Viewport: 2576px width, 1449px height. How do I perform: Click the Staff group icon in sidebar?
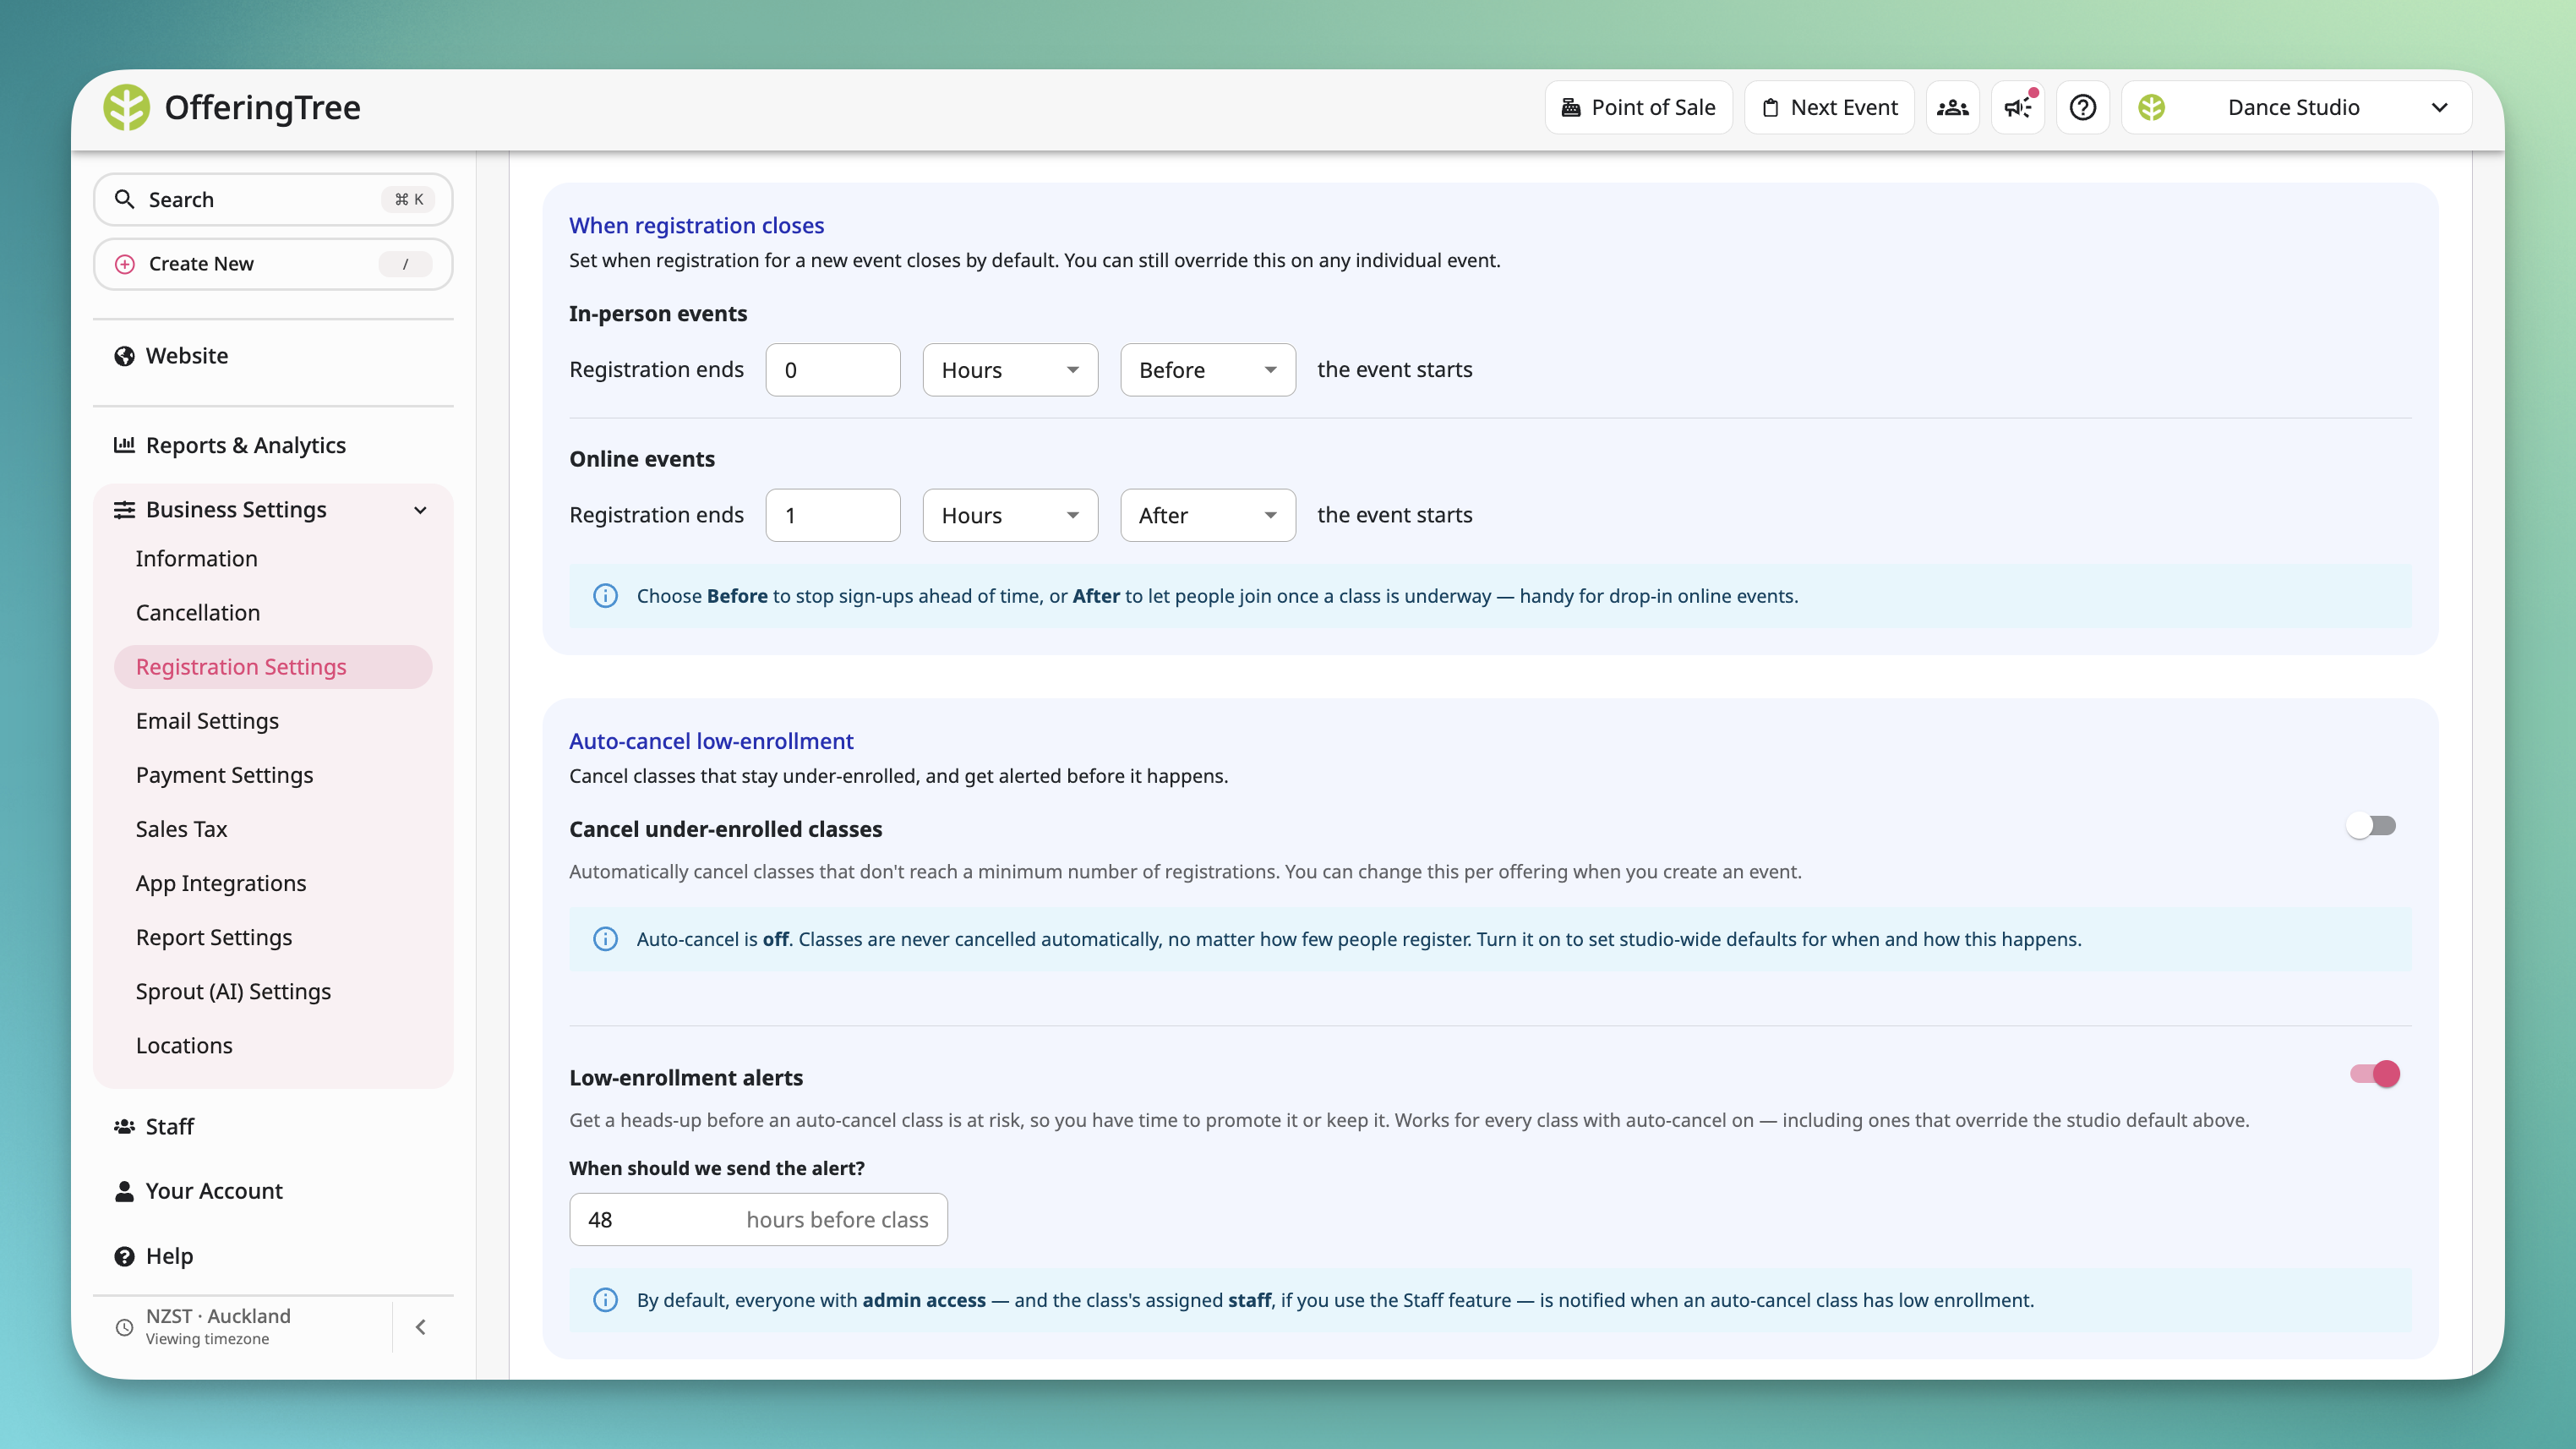click(x=124, y=1127)
